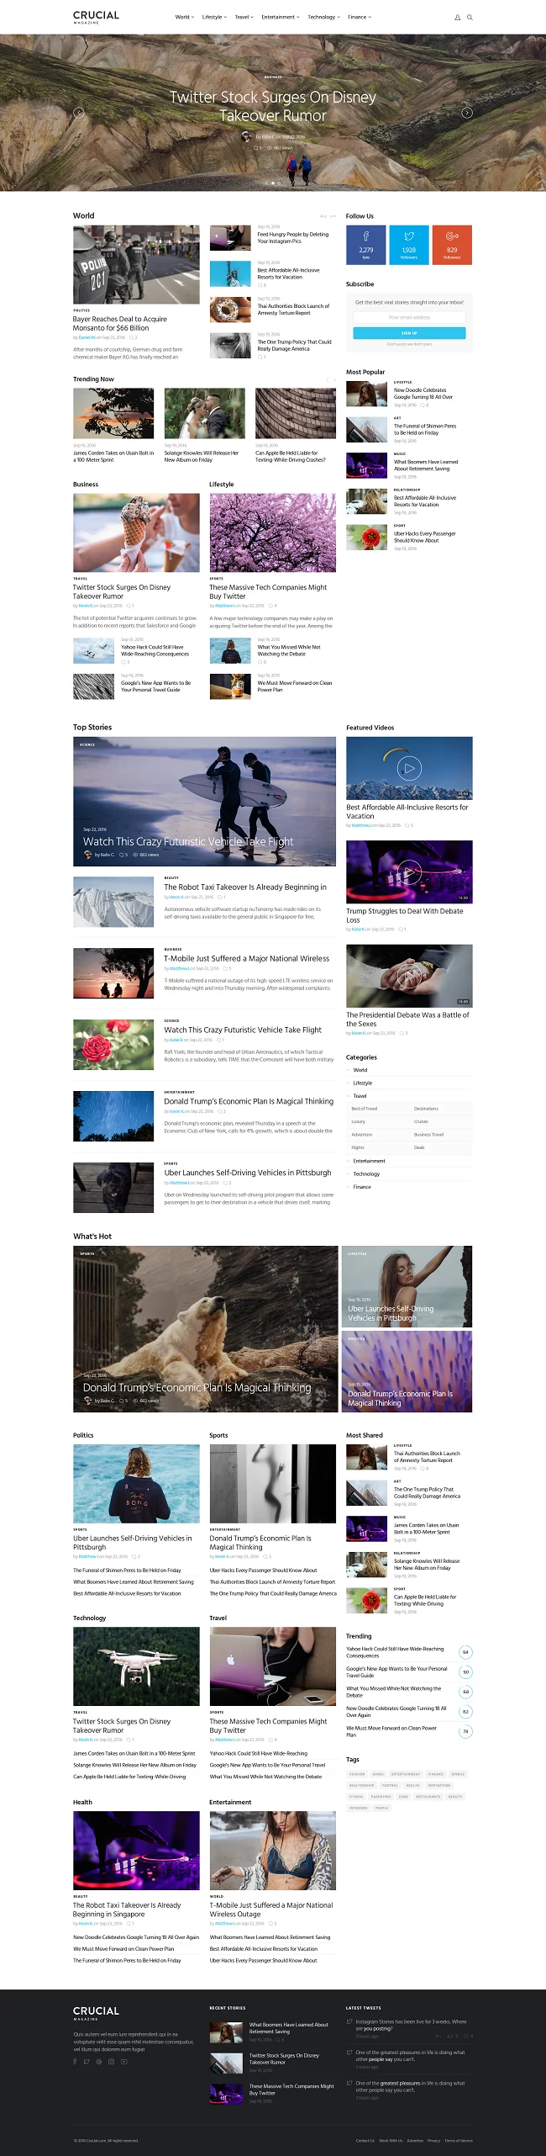Image resolution: width=546 pixels, height=2156 pixels.
Task: Open the Travel dropdown in top navigation
Action: click(x=244, y=17)
